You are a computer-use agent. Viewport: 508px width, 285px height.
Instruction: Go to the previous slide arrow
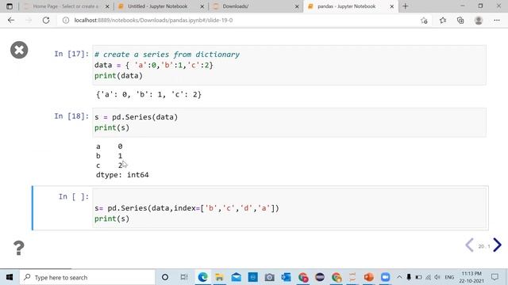point(469,245)
